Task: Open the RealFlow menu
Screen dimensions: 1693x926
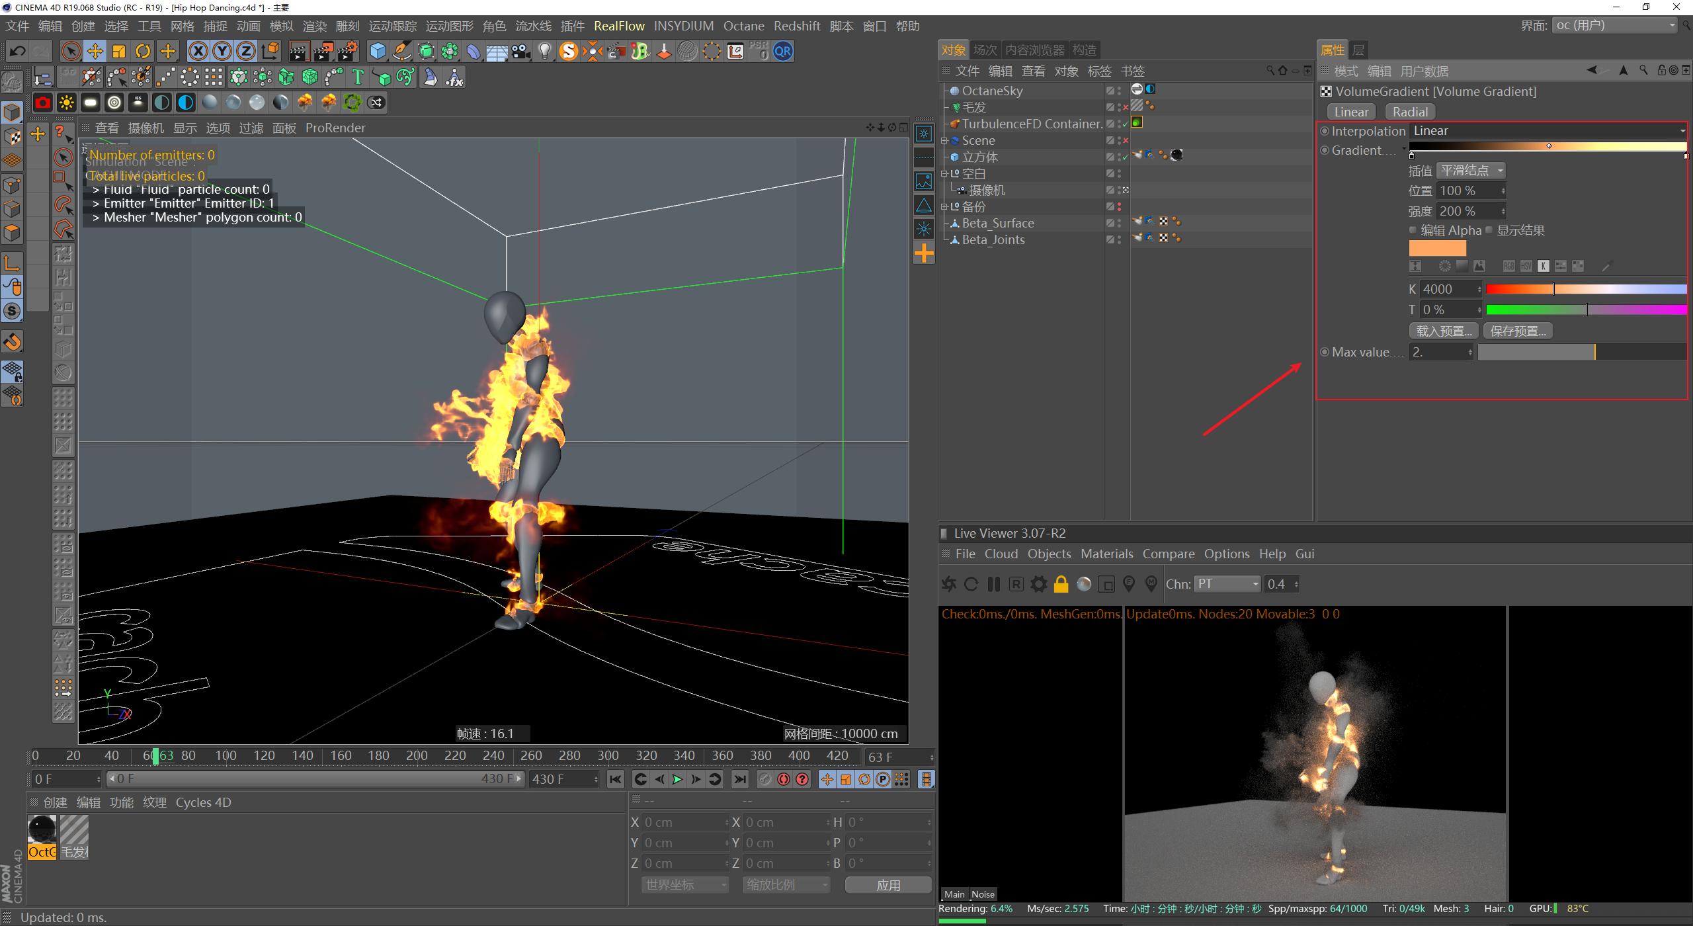Action: coord(619,26)
